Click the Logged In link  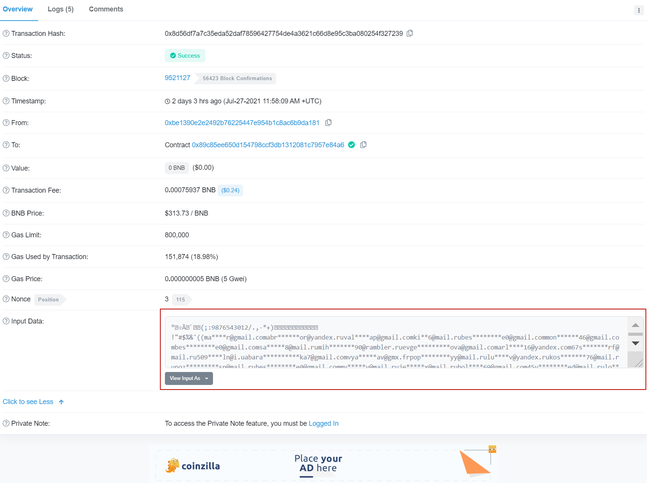[323, 423]
